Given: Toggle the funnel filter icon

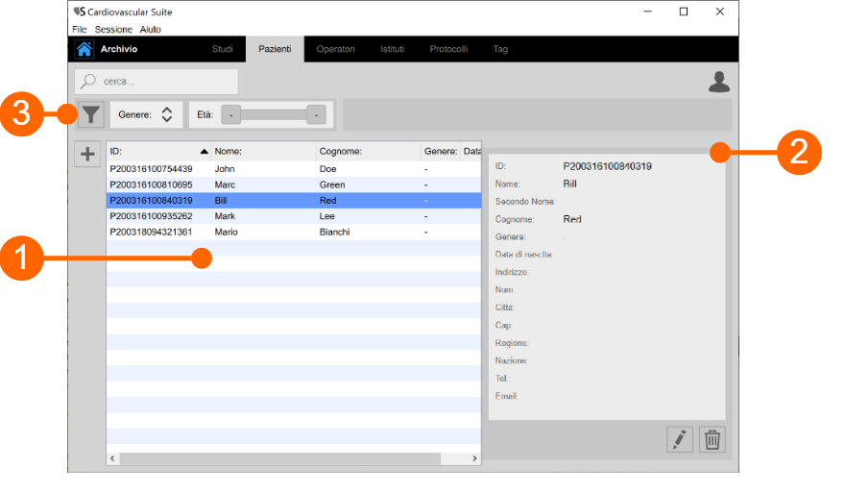Looking at the screenshot, I should coord(90,115).
